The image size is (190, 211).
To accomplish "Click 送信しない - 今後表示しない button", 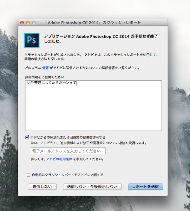I will pyautogui.click(x=92, y=187).
